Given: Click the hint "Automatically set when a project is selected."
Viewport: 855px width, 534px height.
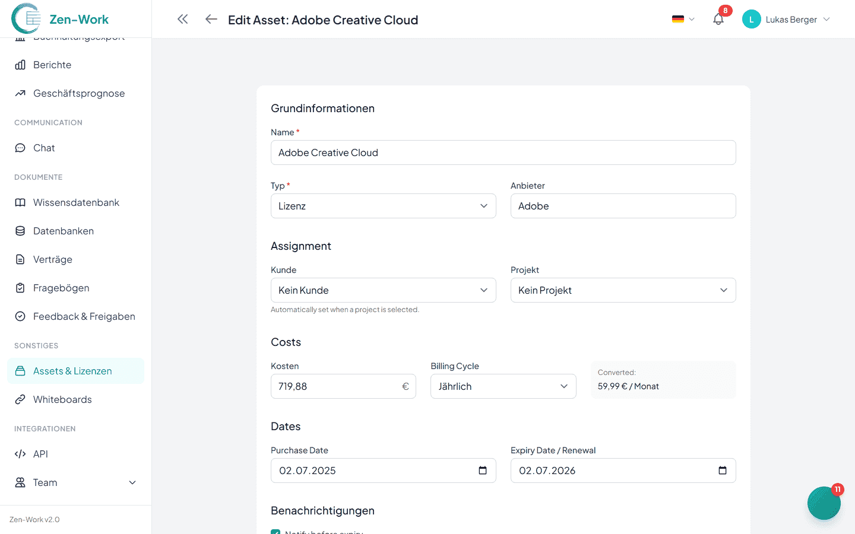Looking at the screenshot, I should pyautogui.click(x=345, y=310).
